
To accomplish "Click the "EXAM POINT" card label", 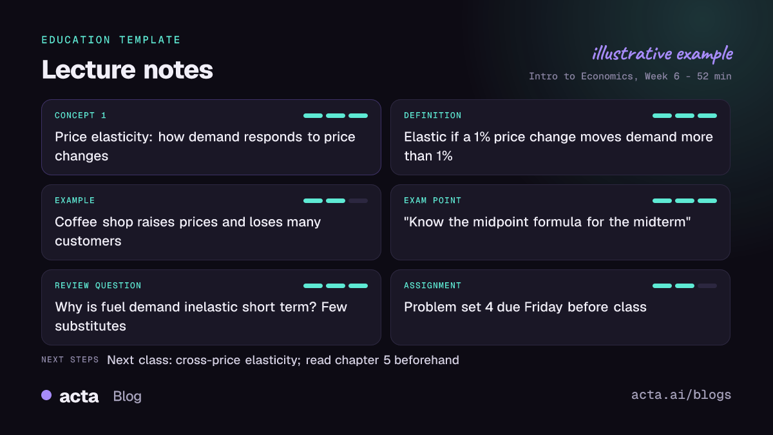I will (433, 200).
